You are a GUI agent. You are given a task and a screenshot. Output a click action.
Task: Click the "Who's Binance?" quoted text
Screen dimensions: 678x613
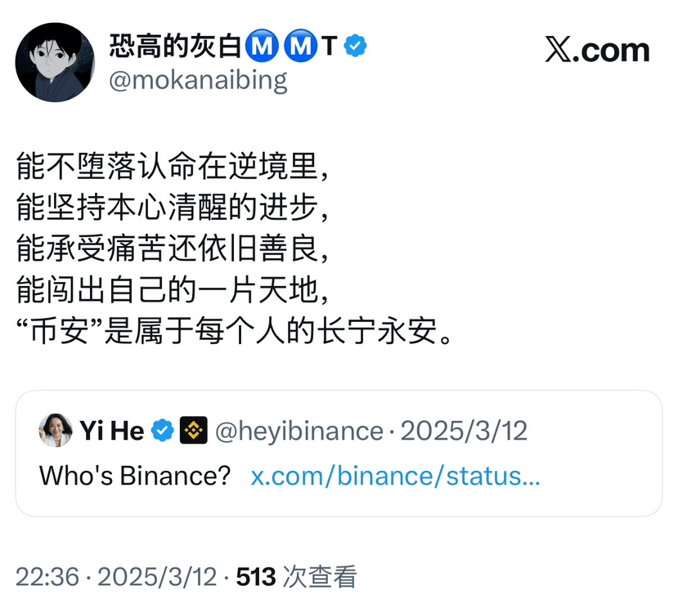pyautogui.click(x=135, y=476)
